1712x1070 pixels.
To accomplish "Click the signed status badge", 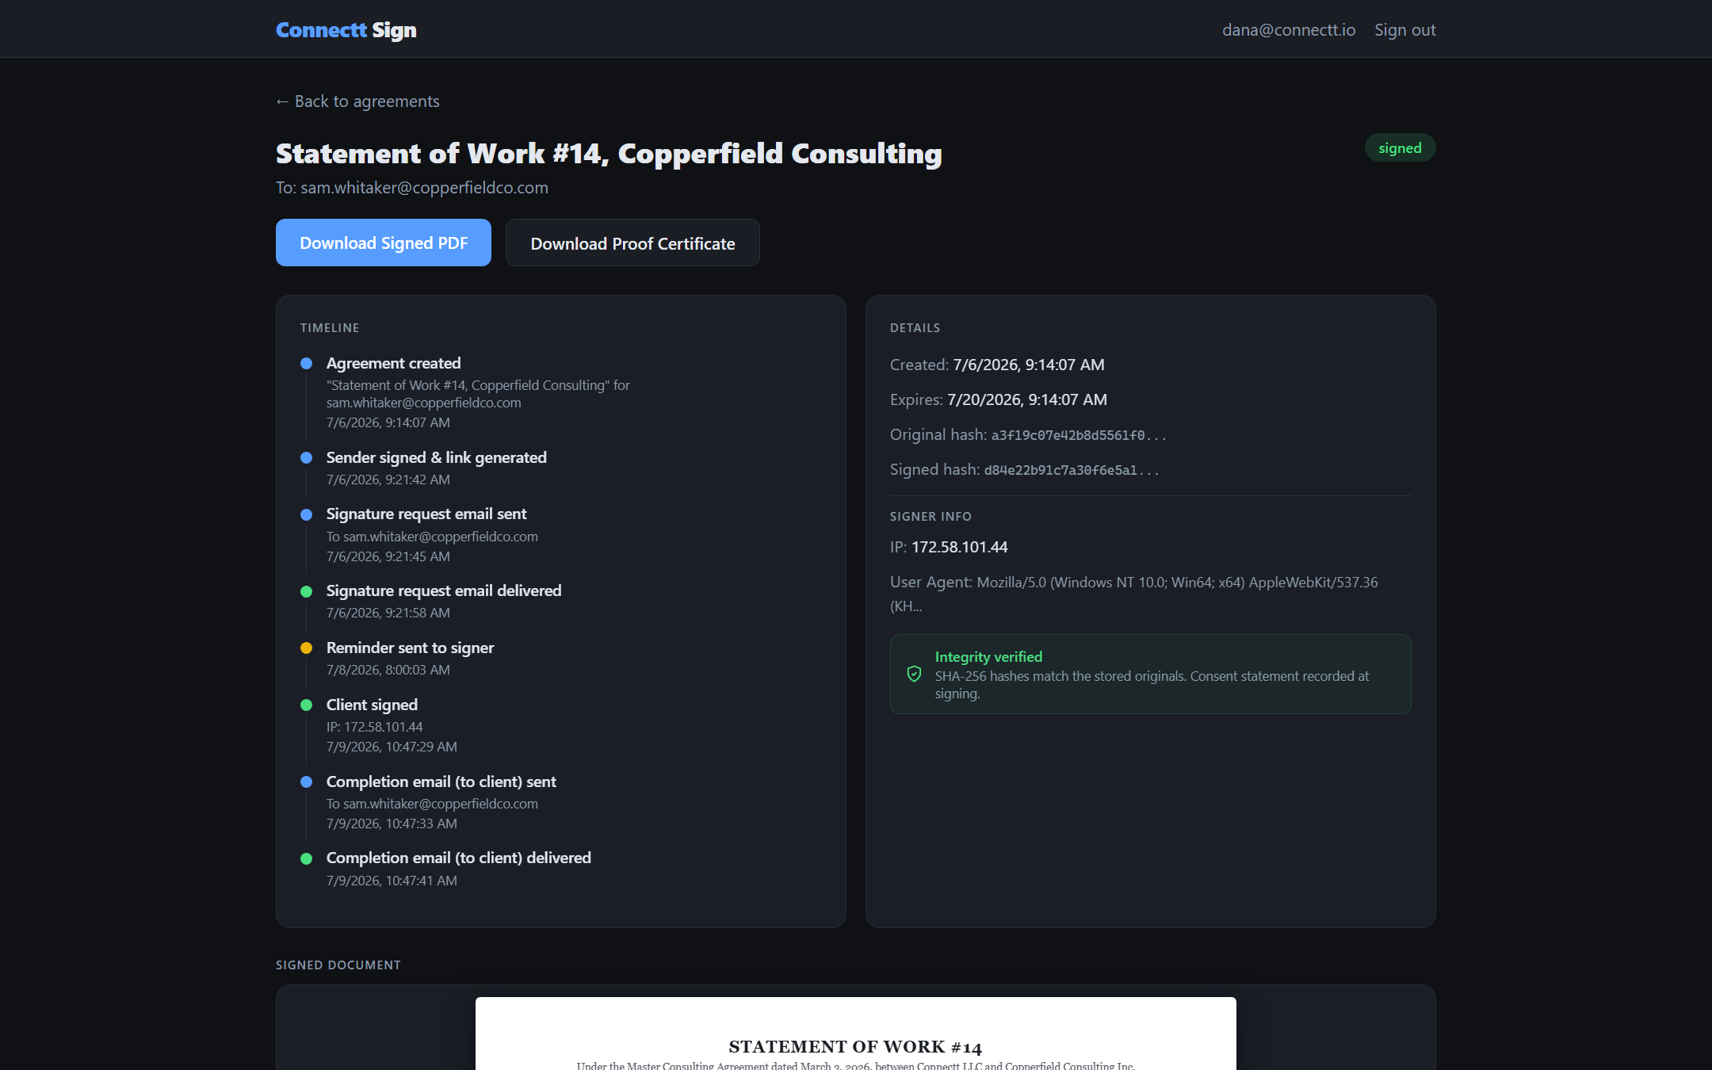I will tap(1400, 148).
